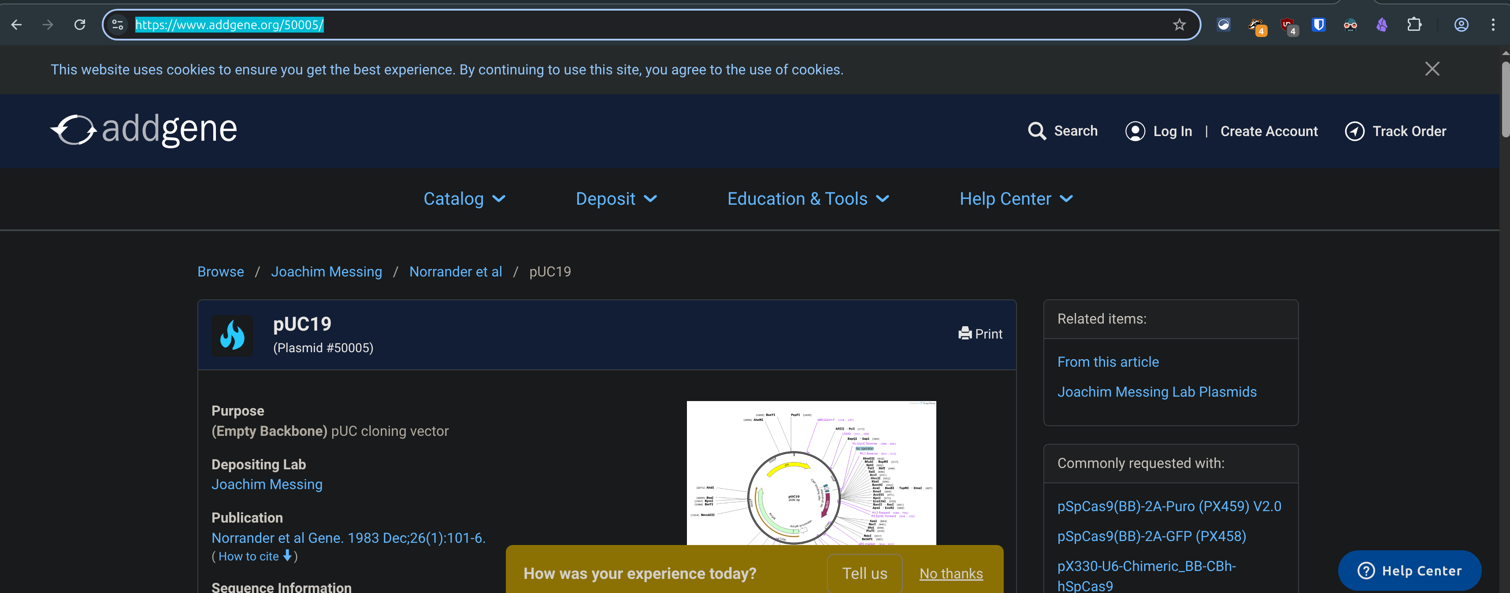Click the Log In link

(1172, 131)
